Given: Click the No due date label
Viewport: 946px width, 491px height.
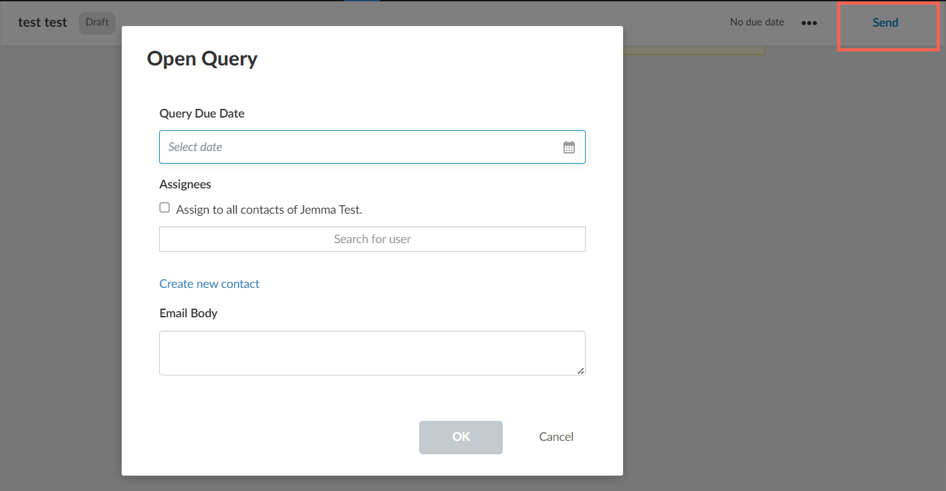Looking at the screenshot, I should (757, 22).
